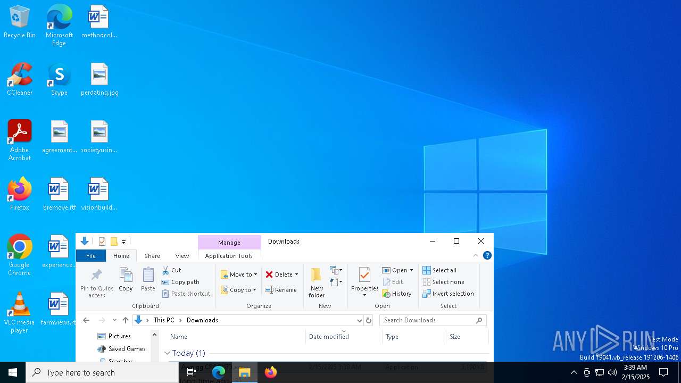Open Google Chrome desktop shortcut
This screenshot has width=681, height=383.
coord(20,255)
